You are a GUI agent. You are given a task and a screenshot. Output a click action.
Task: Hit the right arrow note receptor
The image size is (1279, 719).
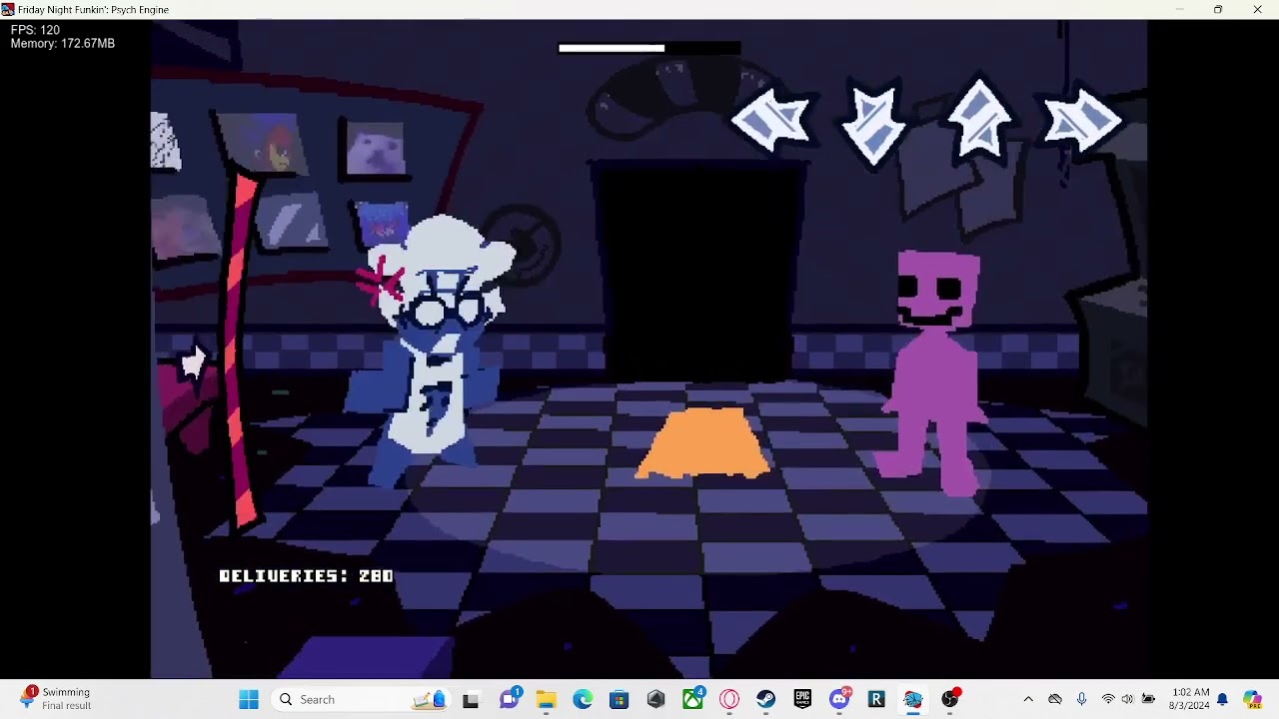pyautogui.click(x=1083, y=121)
